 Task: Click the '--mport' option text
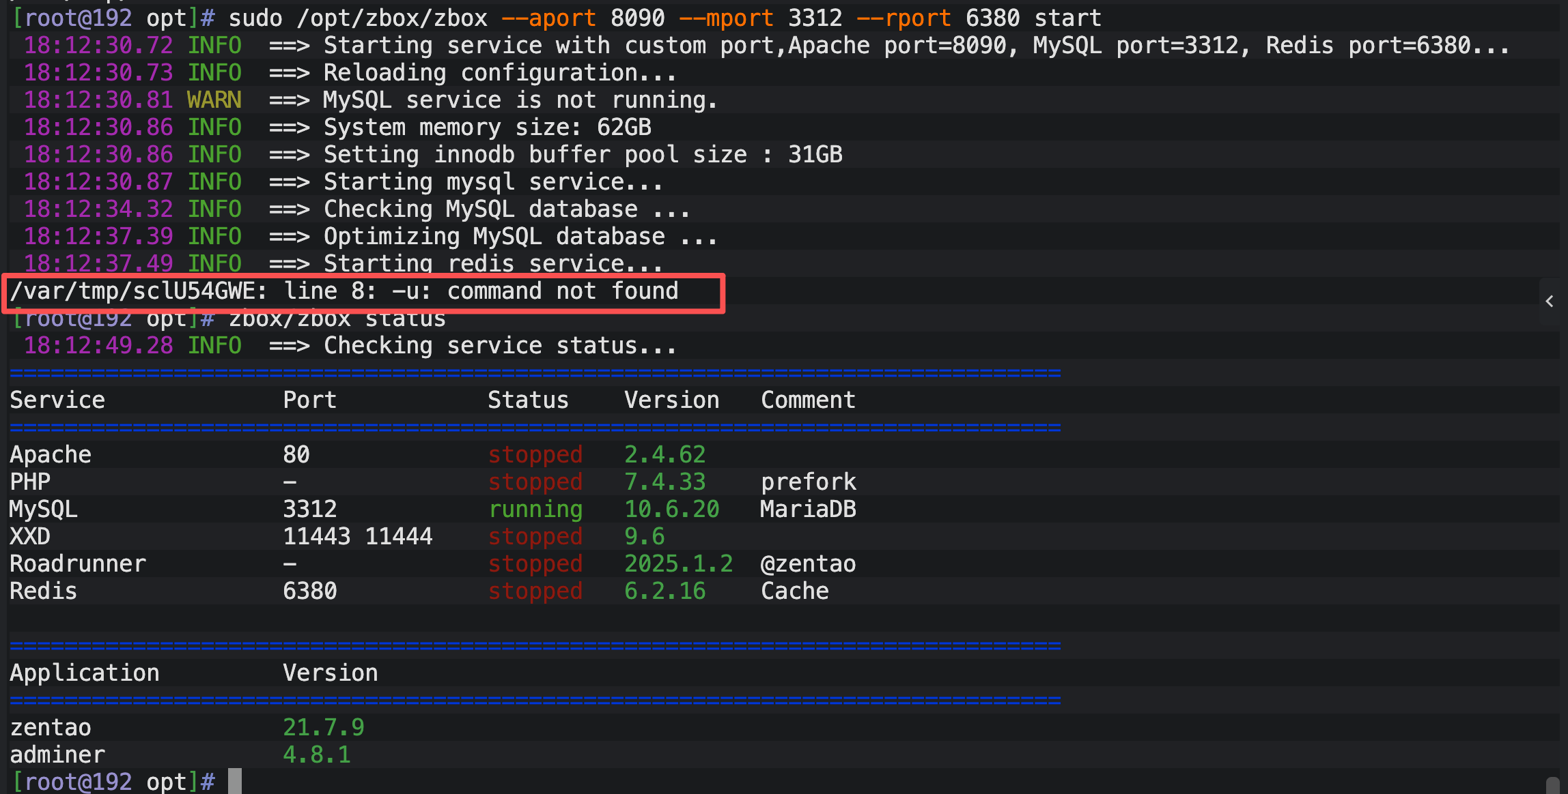tap(726, 18)
